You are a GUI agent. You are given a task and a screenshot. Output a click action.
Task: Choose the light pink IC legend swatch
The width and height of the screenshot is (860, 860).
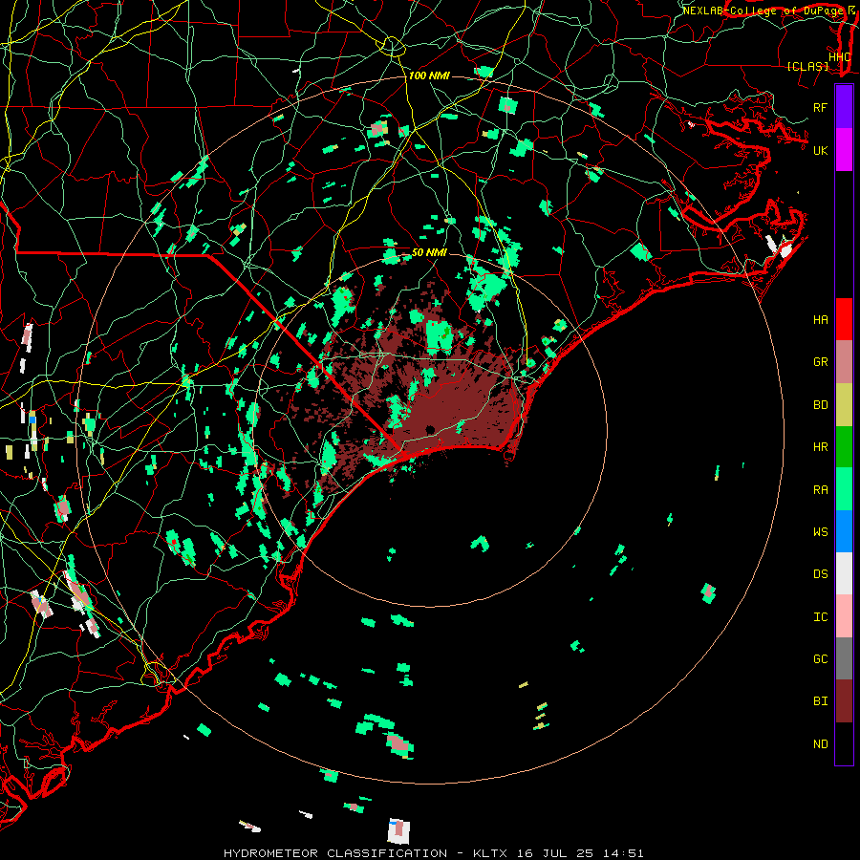pyautogui.click(x=844, y=616)
